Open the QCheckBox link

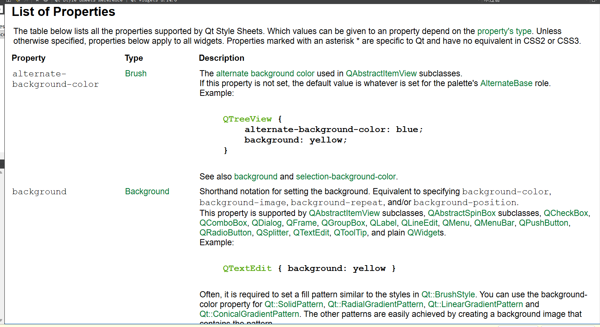pos(566,213)
